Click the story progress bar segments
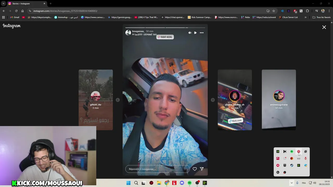 click(x=165, y=28)
